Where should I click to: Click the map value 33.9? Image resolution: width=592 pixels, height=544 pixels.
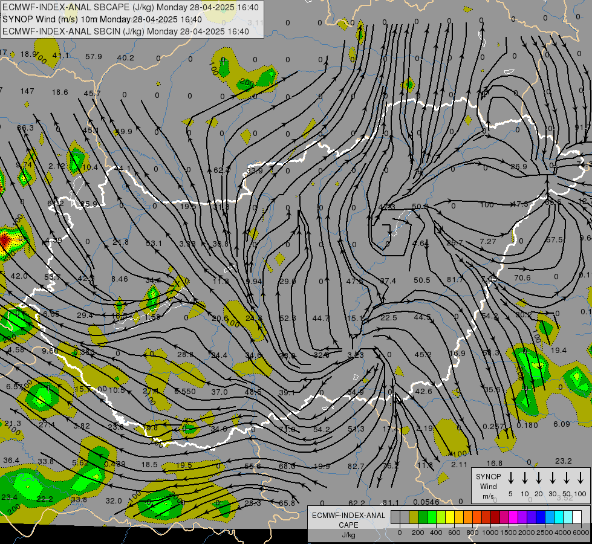[x=255, y=170]
